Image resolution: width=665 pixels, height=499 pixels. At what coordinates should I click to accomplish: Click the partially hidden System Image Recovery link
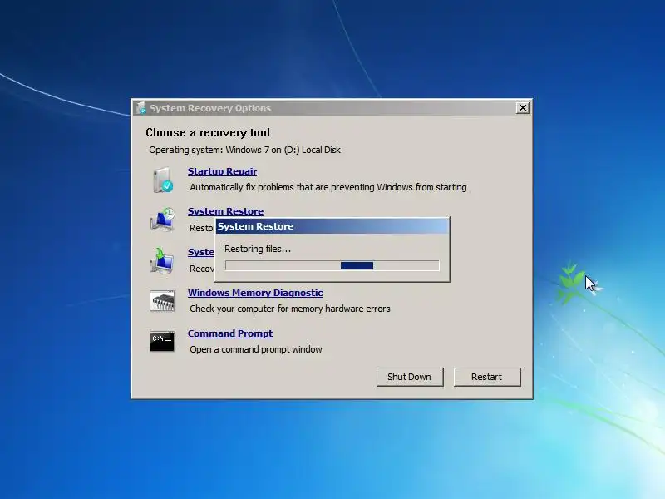[x=201, y=252]
